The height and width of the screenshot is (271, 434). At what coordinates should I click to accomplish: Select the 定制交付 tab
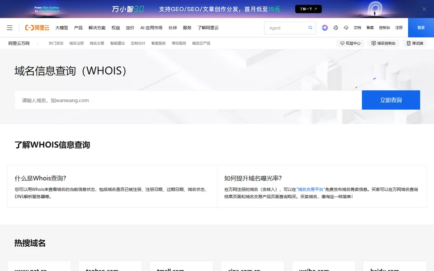tap(138, 43)
